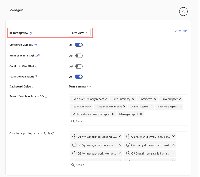Remove Q2 My manager values question

pos(173,136)
